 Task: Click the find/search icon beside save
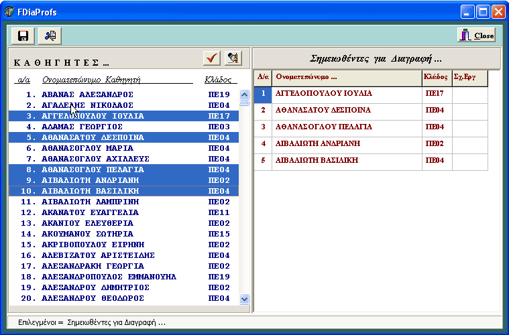pyautogui.click(x=49, y=36)
